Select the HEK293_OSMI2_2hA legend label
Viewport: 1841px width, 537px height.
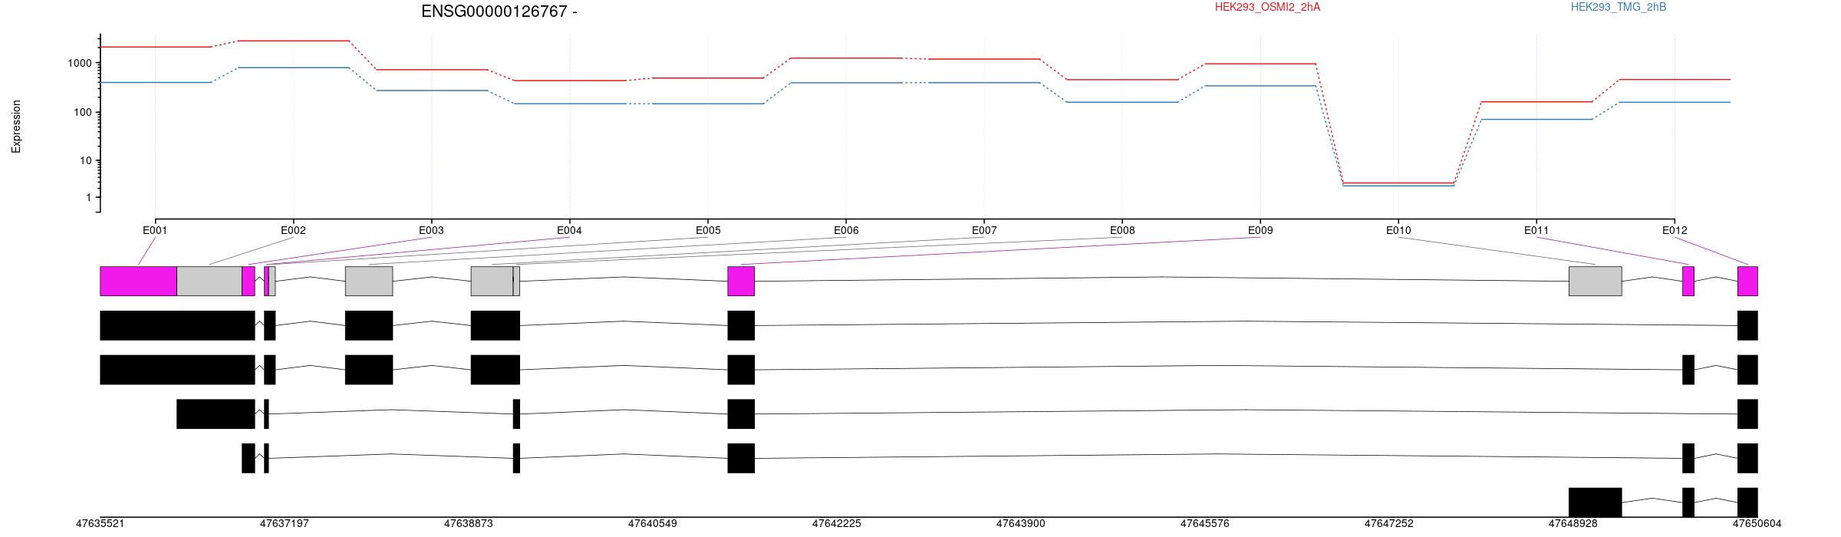pyautogui.click(x=1267, y=8)
